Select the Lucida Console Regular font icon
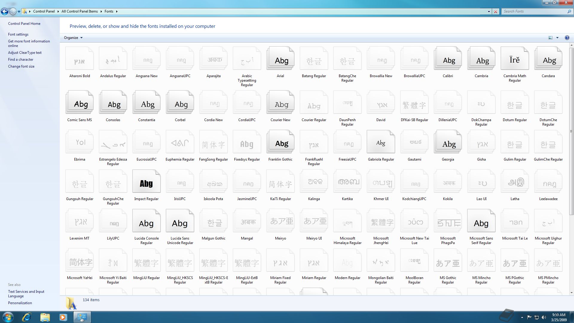This screenshot has height=323, width=574. click(146, 221)
